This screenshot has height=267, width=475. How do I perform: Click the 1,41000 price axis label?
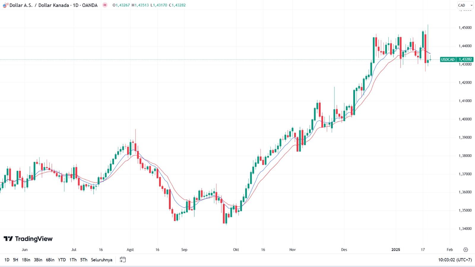pos(465,101)
